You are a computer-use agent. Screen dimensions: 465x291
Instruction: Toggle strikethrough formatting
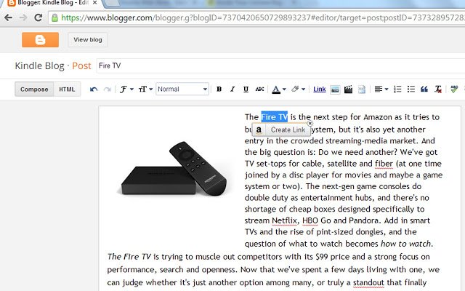pyautogui.click(x=259, y=89)
